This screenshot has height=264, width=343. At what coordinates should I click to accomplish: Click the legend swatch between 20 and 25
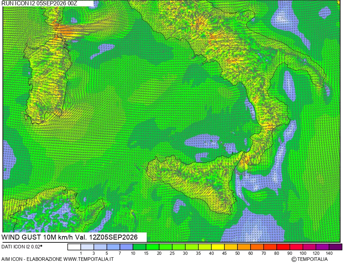(x=165, y=247)
